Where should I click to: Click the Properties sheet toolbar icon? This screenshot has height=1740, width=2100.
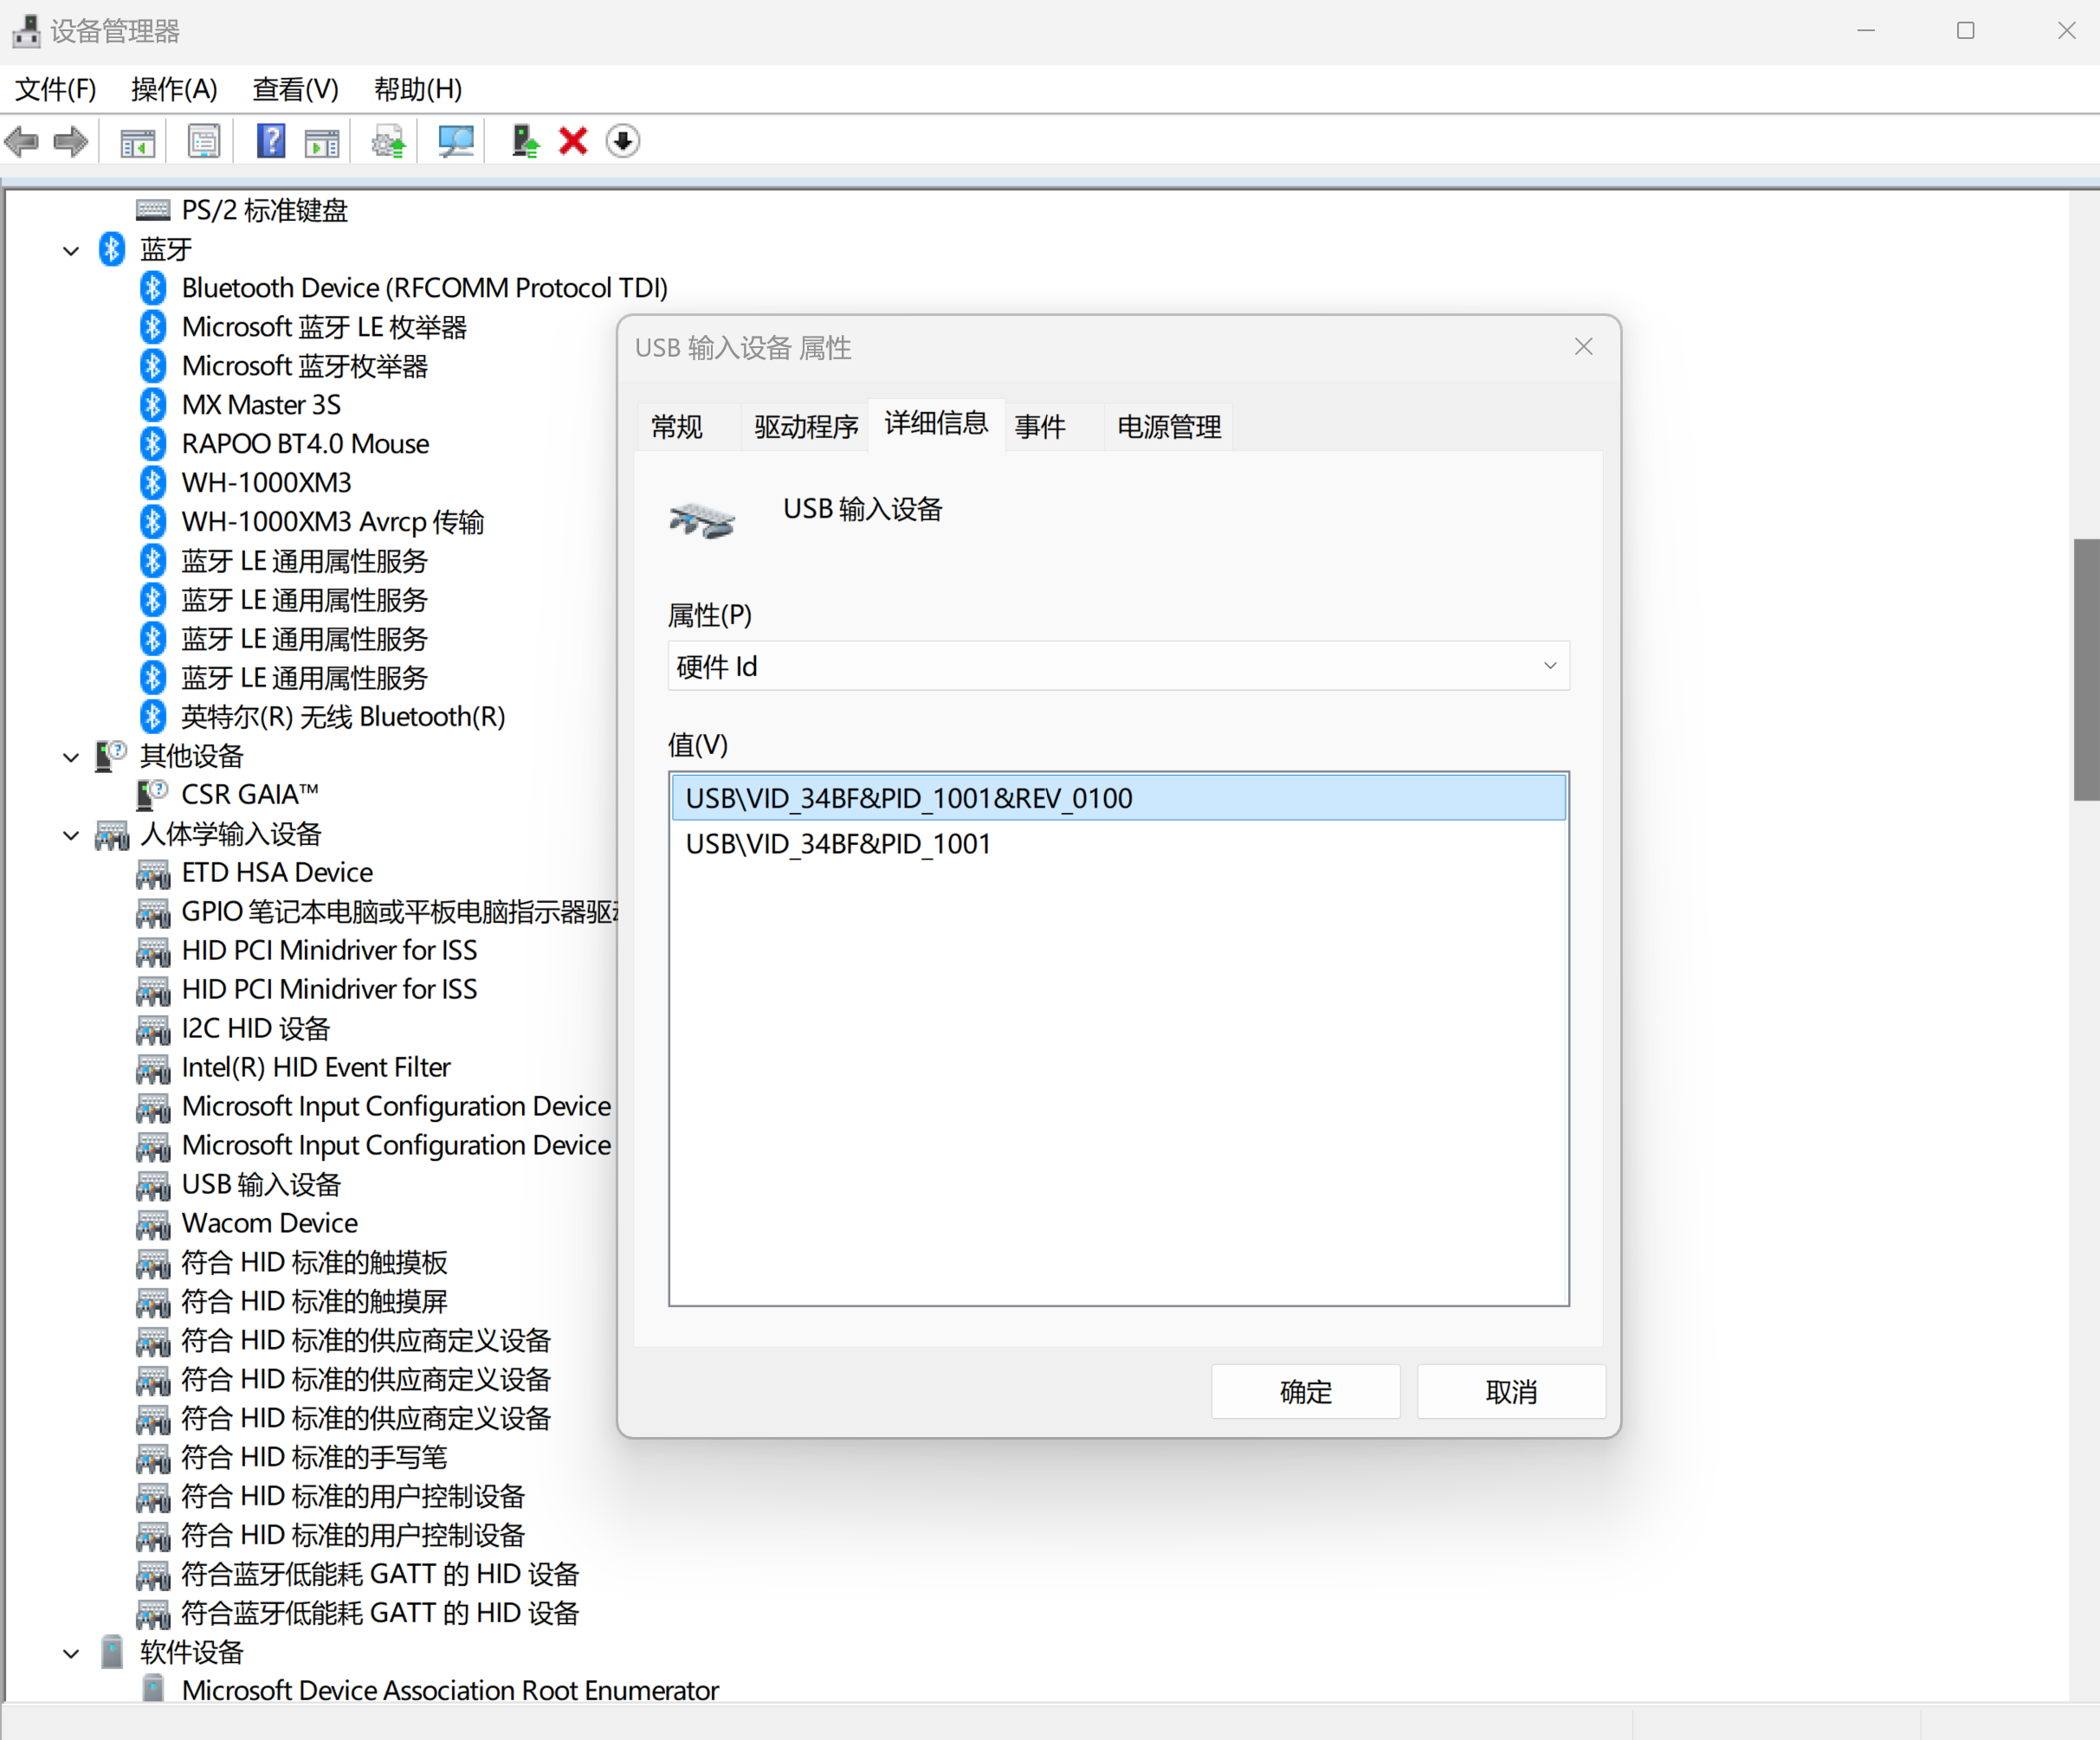(x=204, y=141)
